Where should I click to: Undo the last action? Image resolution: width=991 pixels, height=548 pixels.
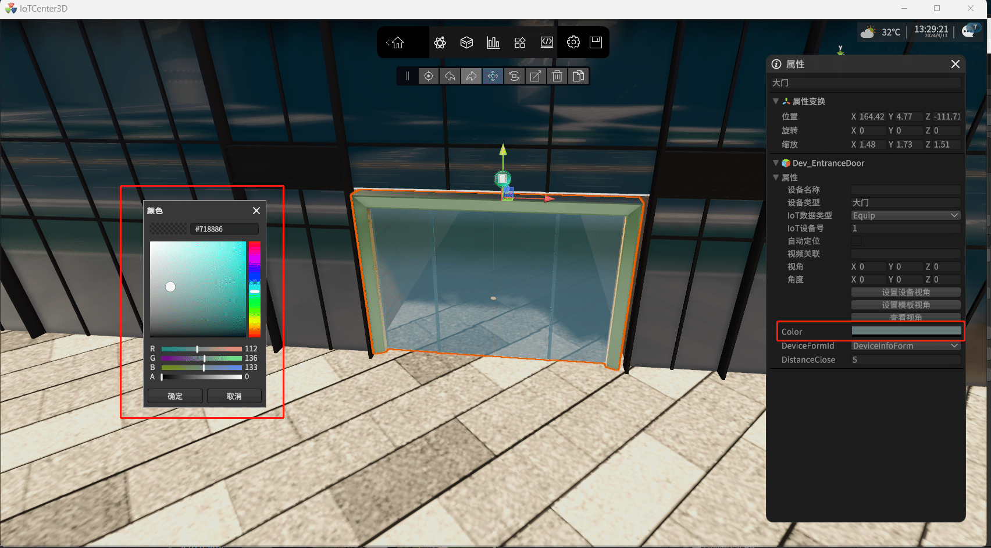[450, 76]
